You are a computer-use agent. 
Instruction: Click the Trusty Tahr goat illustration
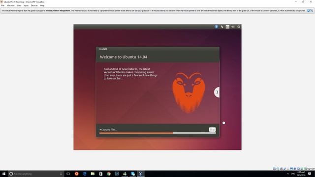click(x=189, y=93)
